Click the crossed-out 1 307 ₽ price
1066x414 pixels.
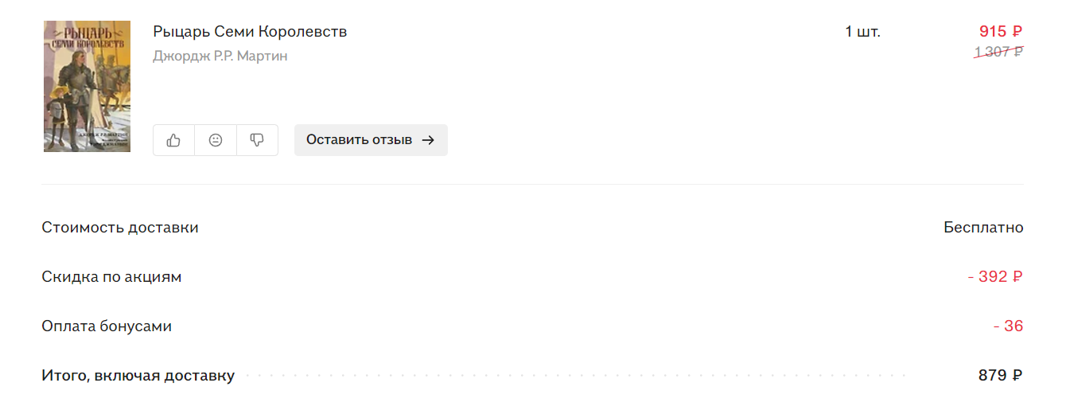click(999, 52)
